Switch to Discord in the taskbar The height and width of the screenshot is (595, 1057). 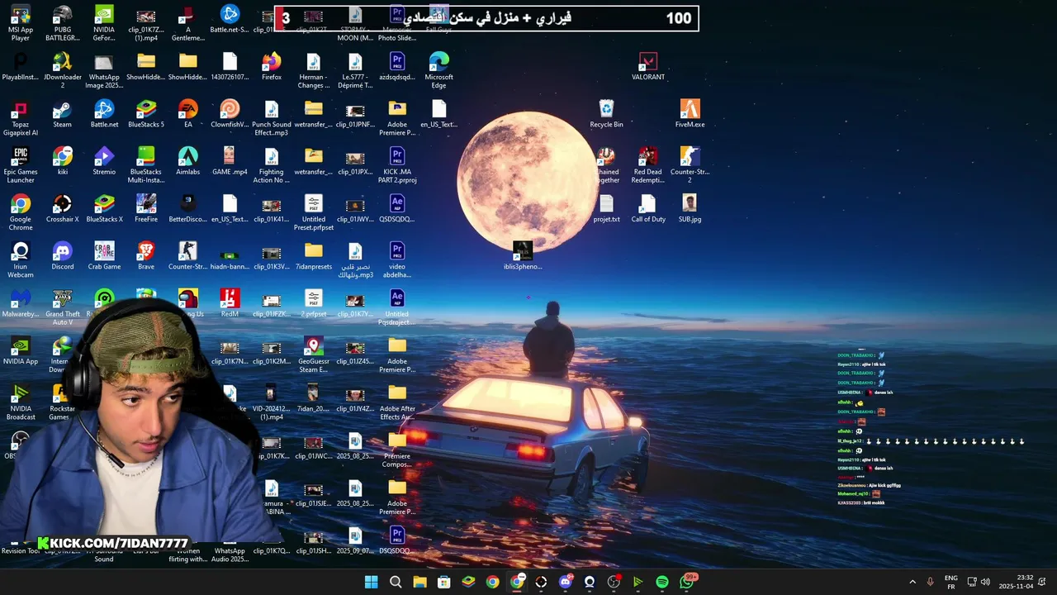[x=565, y=582]
